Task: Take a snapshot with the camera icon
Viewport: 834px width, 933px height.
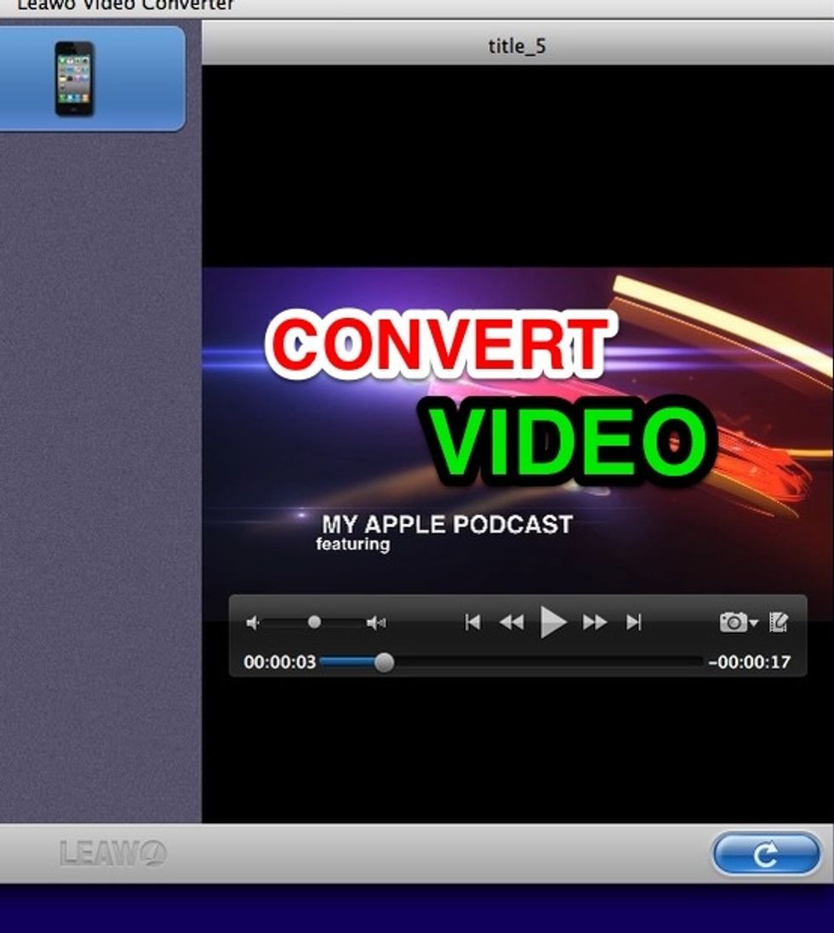Action: pyautogui.click(x=734, y=623)
